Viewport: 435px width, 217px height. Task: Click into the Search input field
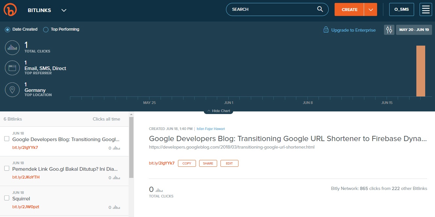click(x=271, y=9)
